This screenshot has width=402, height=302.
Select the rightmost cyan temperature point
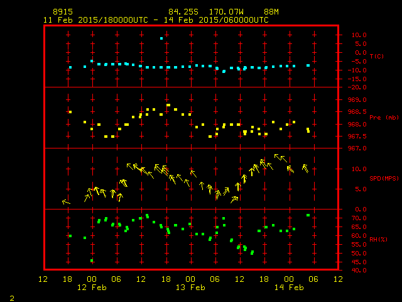tap(308, 65)
